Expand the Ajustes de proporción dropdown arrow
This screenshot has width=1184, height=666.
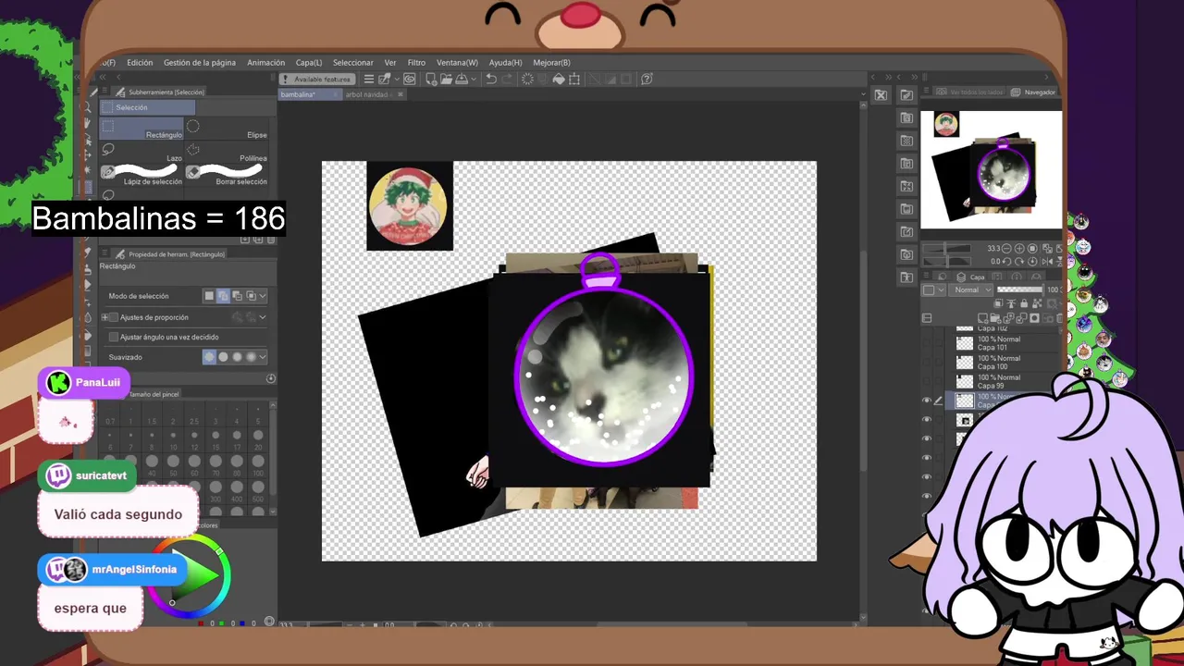point(263,317)
